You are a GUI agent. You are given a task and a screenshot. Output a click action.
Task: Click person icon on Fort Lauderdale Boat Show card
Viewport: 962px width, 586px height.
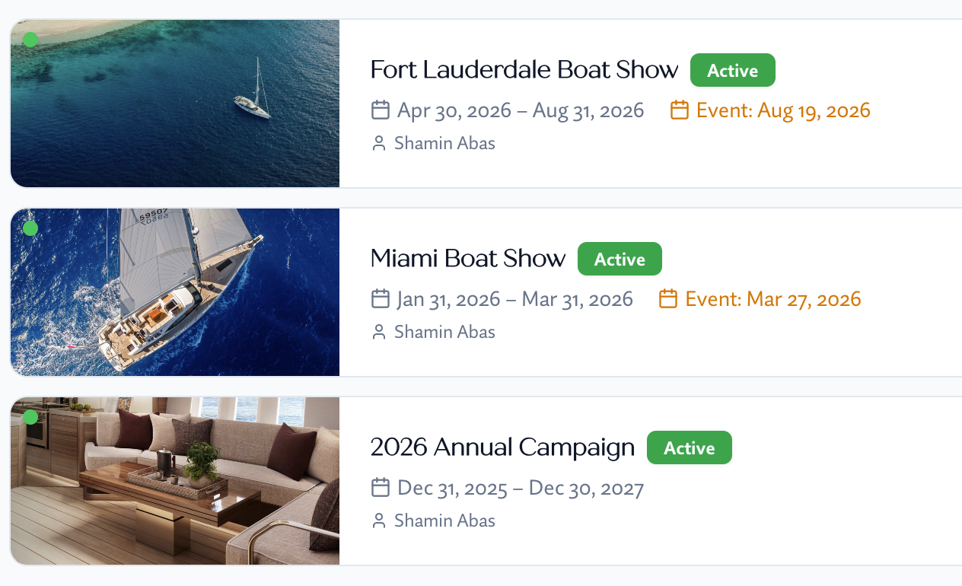point(379,143)
